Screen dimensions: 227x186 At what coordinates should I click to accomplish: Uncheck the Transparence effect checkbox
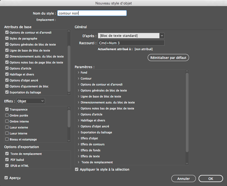tap(7, 109)
